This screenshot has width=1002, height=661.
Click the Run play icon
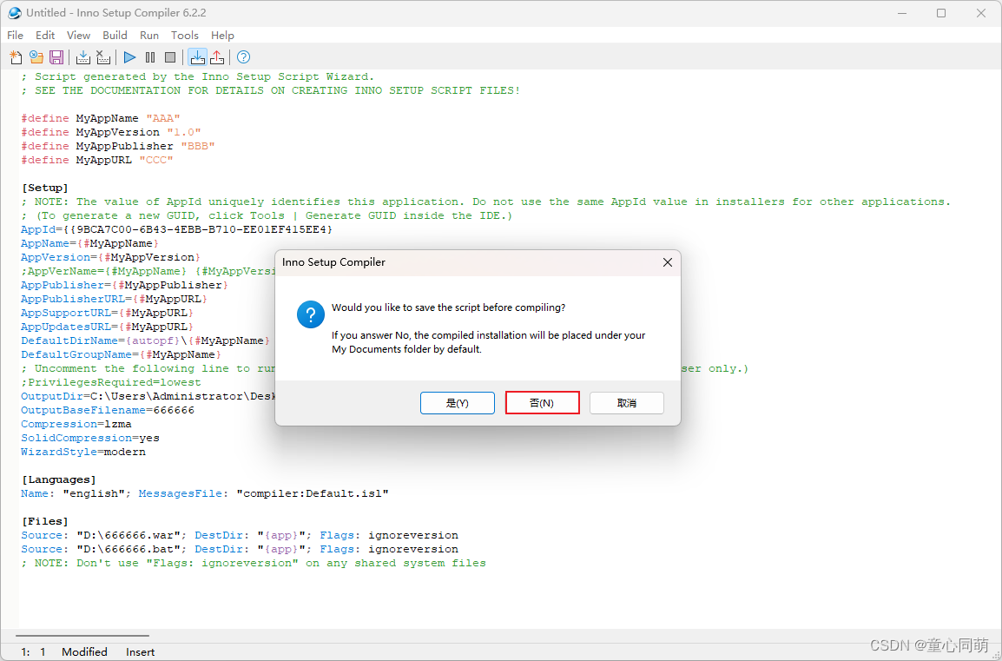coord(129,57)
